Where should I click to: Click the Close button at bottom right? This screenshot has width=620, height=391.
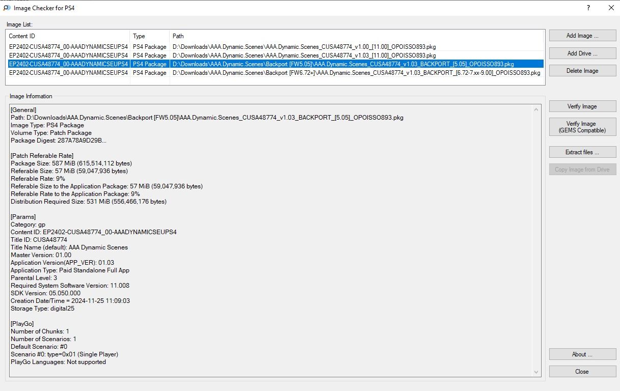pos(582,372)
